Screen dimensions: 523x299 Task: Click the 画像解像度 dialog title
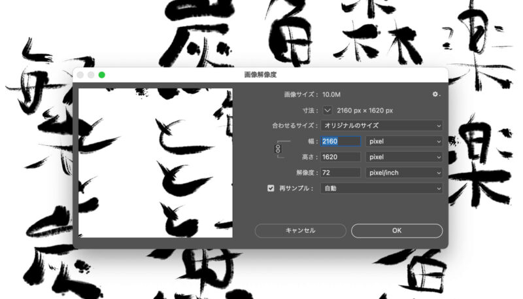[260, 75]
